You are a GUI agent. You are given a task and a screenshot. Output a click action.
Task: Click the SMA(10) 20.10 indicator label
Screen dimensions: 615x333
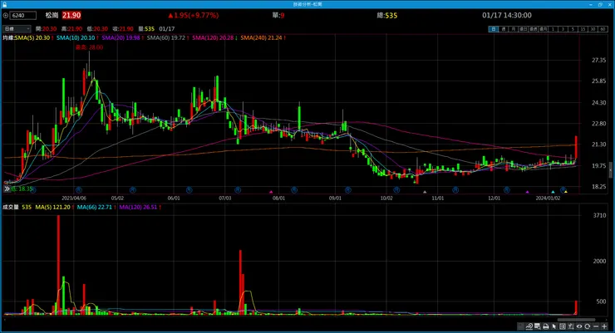(x=76, y=38)
